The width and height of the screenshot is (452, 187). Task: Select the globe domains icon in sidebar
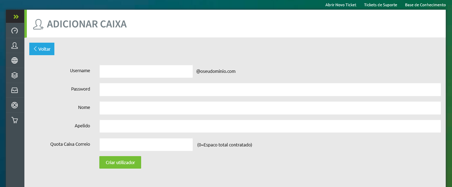(x=15, y=60)
